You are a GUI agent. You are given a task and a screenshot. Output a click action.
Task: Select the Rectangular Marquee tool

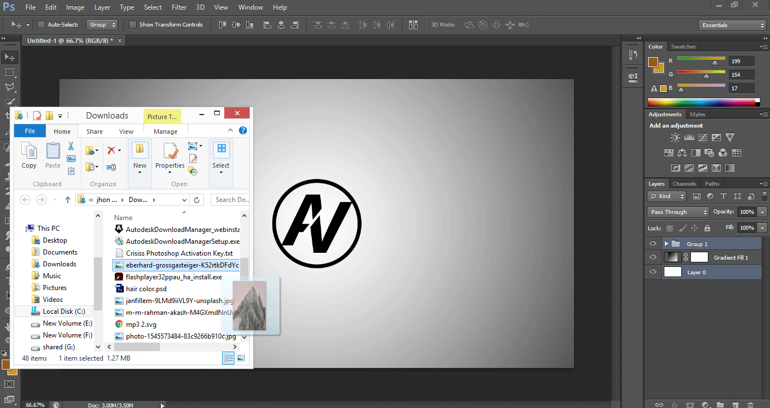pyautogui.click(x=10, y=72)
